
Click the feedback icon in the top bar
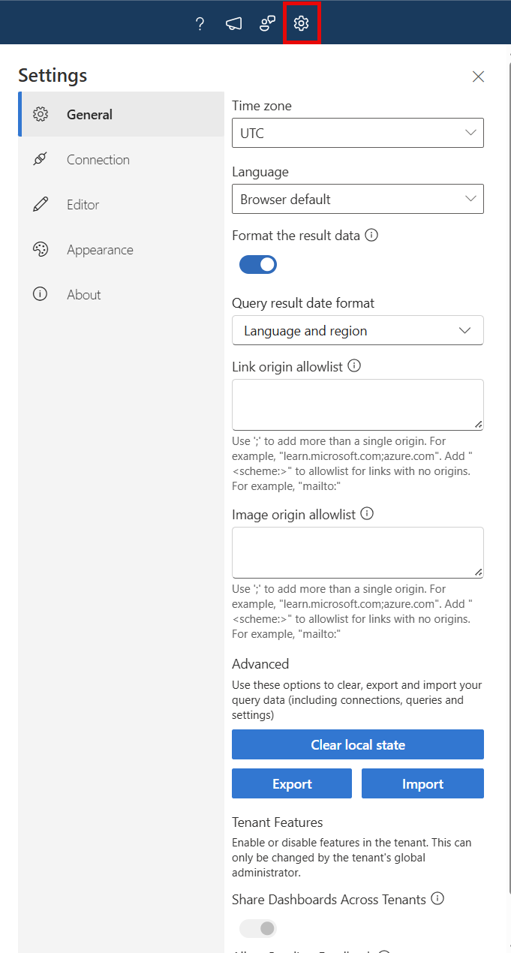click(x=267, y=23)
